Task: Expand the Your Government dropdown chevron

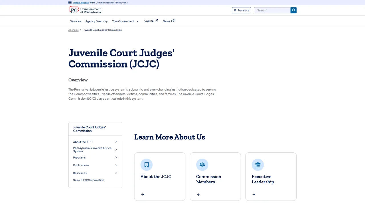Action: (137, 21)
